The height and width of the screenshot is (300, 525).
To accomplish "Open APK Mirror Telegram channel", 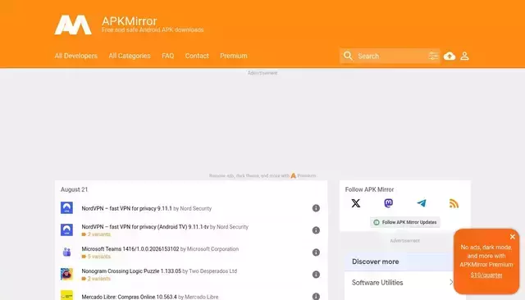I will click(421, 203).
